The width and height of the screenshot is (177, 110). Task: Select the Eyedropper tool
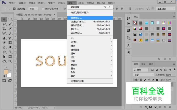tap(10, 29)
